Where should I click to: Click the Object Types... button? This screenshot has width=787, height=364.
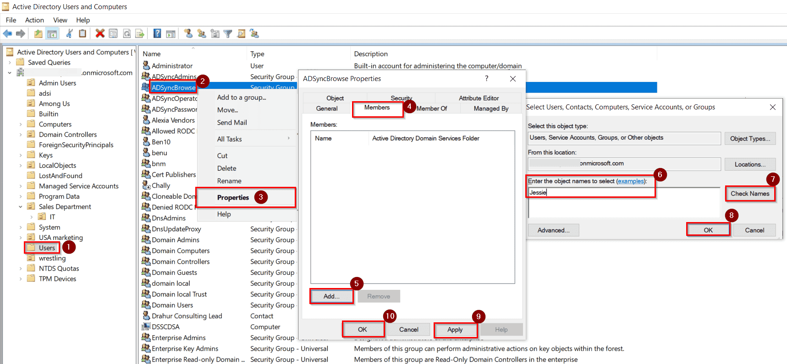pyautogui.click(x=750, y=139)
